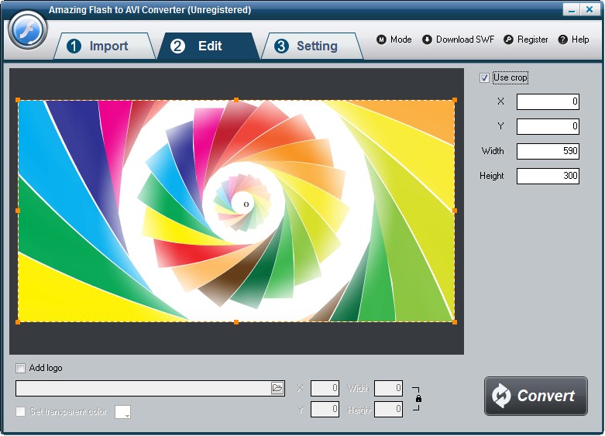
Task: Toggle the logo aspect ratio lock icon
Action: pyautogui.click(x=418, y=399)
